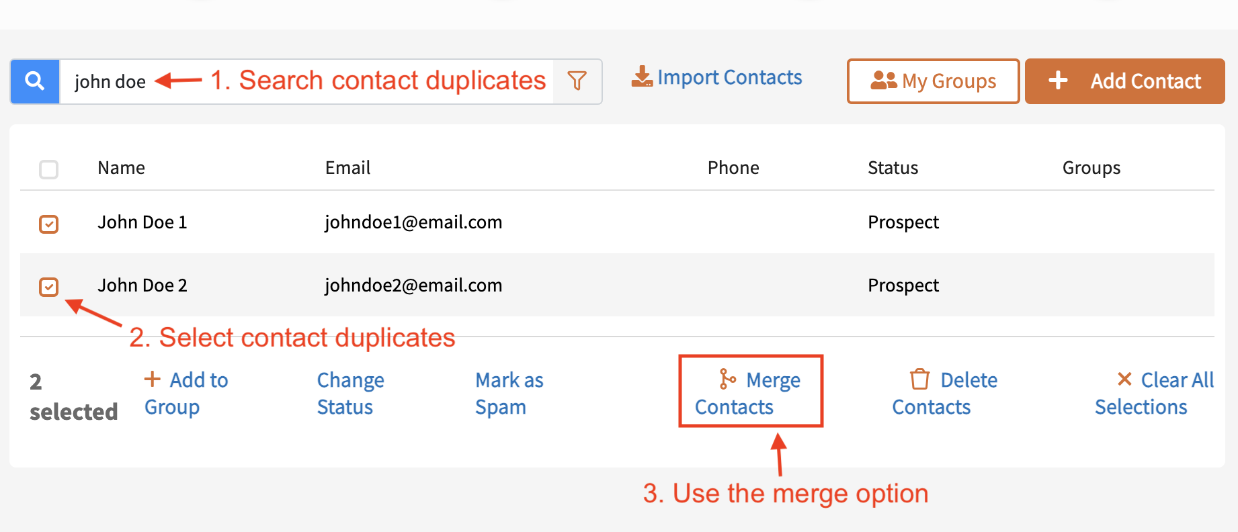Click the Merge Contacts branch icon
Image resolution: width=1238 pixels, height=532 pixels.
727,379
